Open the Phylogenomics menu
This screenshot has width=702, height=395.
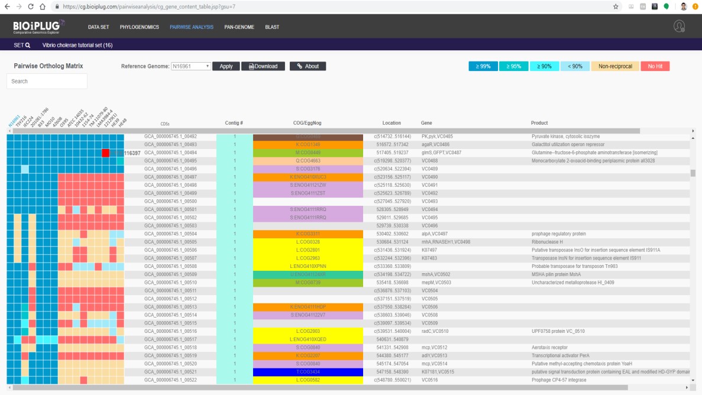(139, 27)
